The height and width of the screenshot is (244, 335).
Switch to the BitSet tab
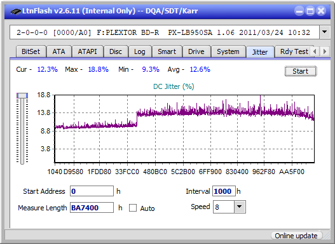[x=31, y=51]
